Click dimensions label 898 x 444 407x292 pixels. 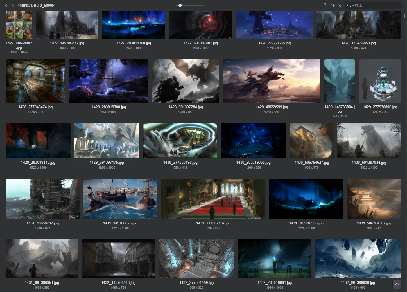pos(180,167)
